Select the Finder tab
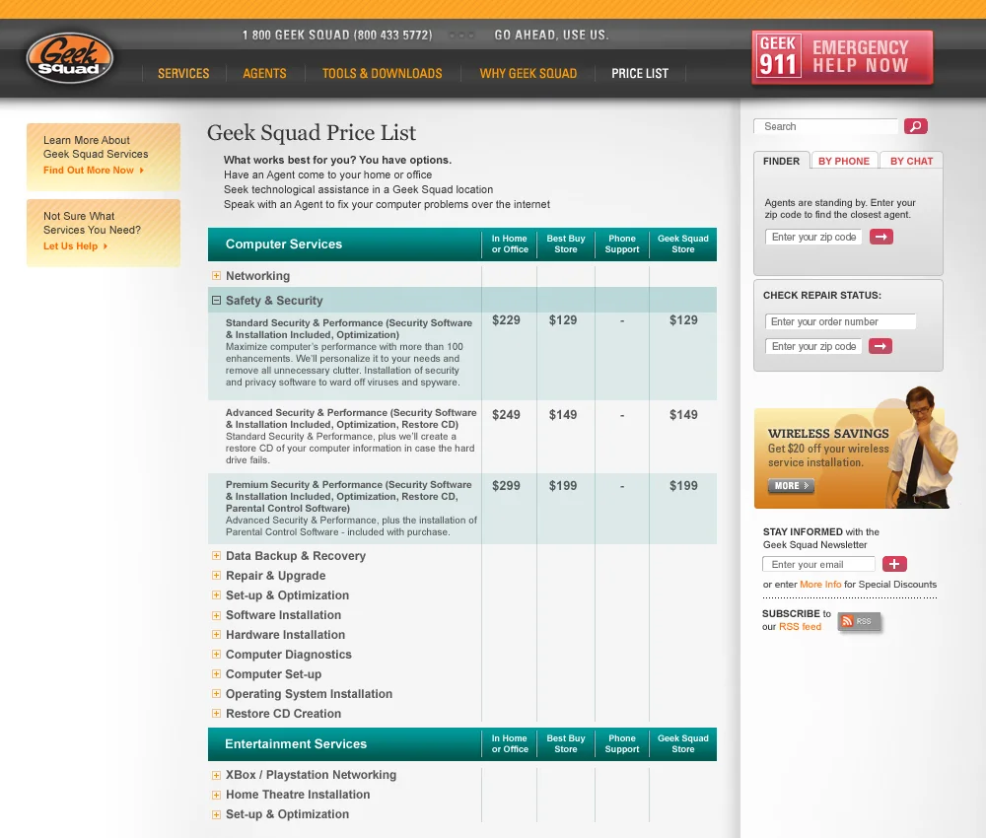Image resolution: width=986 pixels, height=838 pixels. click(x=781, y=161)
